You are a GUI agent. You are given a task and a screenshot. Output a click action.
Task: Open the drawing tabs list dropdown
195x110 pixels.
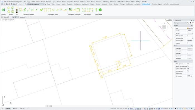[2, 17]
